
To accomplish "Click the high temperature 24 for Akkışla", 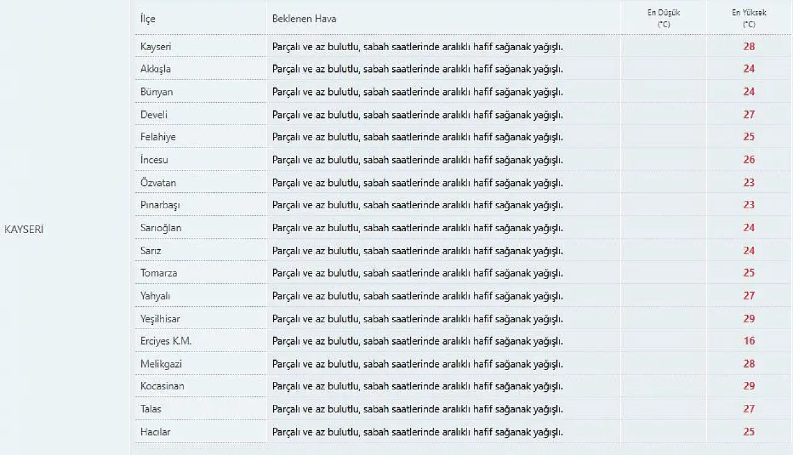I will 749,69.
